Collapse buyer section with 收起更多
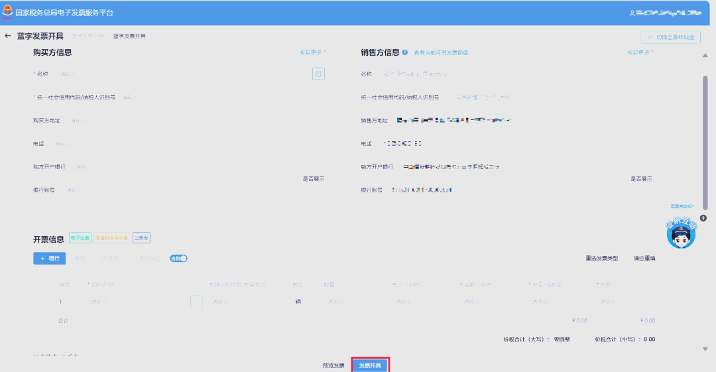This screenshot has height=372, width=716. [313, 52]
